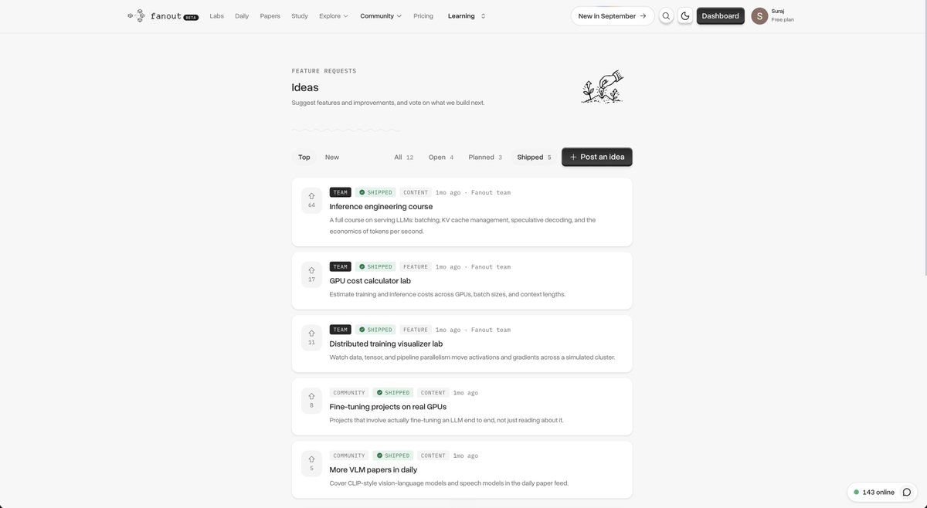Image resolution: width=927 pixels, height=508 pixels.
Task: Click FEATURE tag on GPU cost calculator lab
Action: point(416,266)
